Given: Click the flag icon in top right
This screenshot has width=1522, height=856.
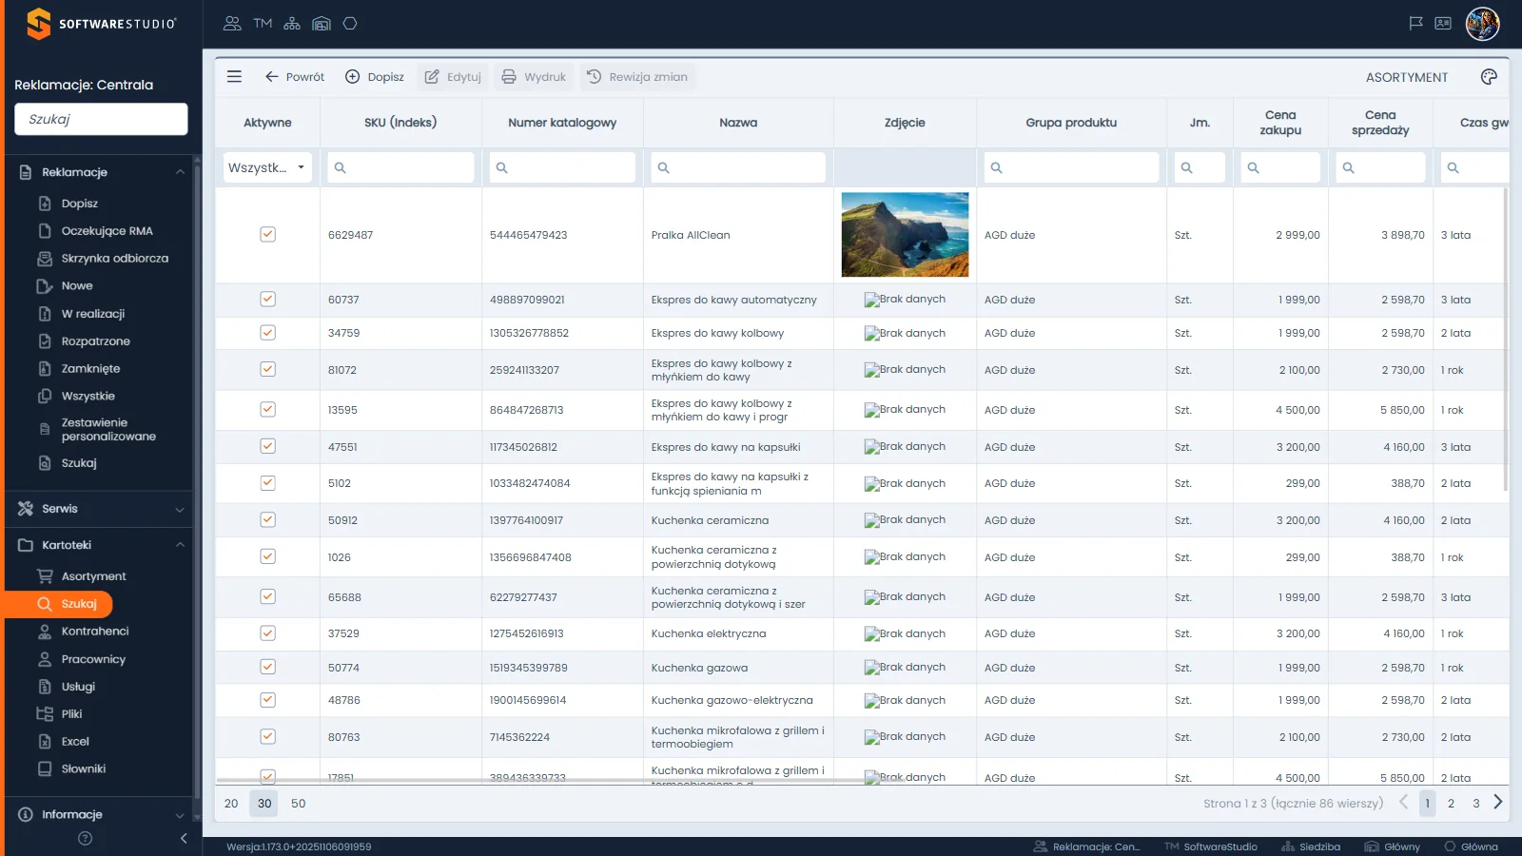Looking at the screenshot, I should tap(1415, 24).
